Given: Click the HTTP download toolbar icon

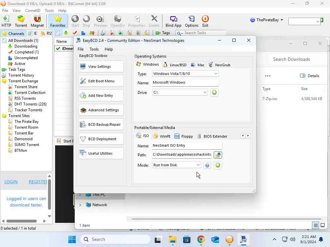Looking at the screenshot, I should coord(6,21).
